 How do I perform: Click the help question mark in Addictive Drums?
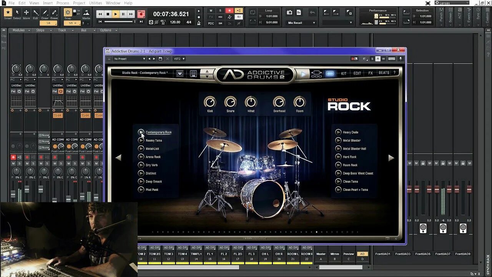(x=394, y=73)
